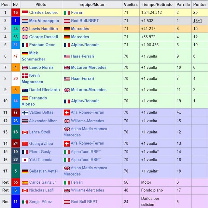Click the Canadian flag beside Nicholas Latifi
Screen dimensions: 208x208
pos(25,190)
